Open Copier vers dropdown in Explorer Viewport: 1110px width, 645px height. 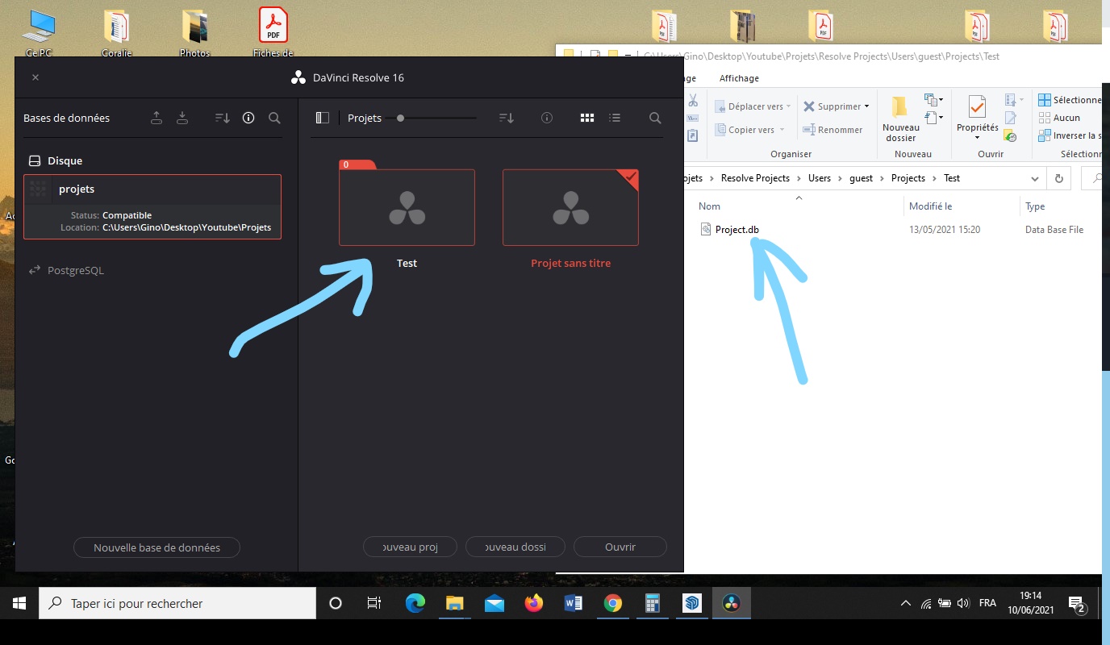pos(750,130)
